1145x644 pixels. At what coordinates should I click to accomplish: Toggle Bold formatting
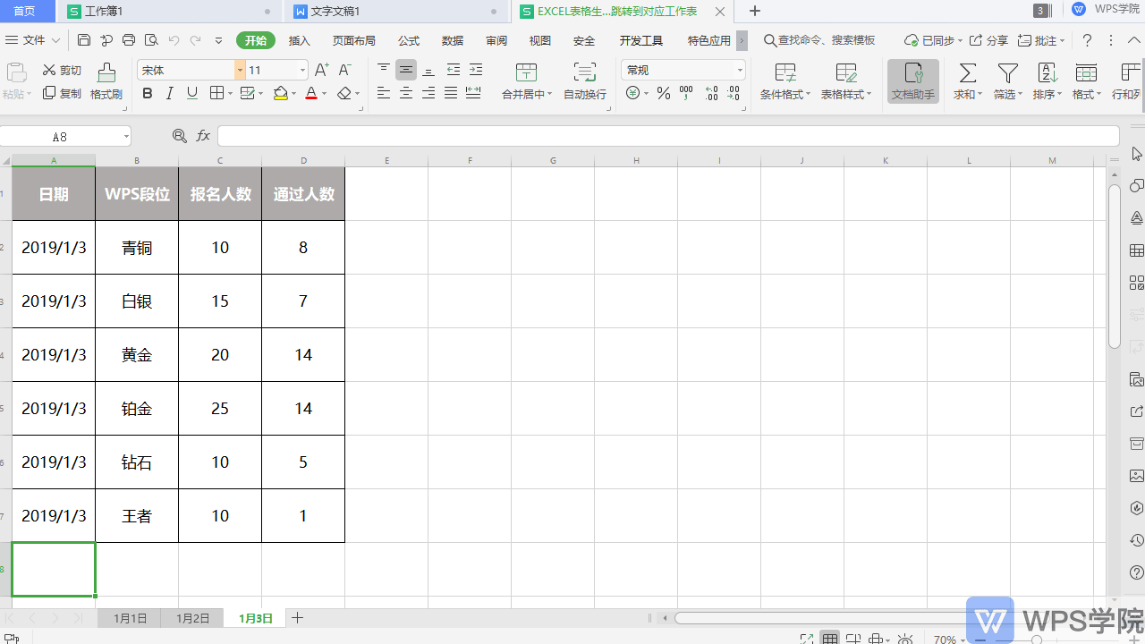[148, 93]
